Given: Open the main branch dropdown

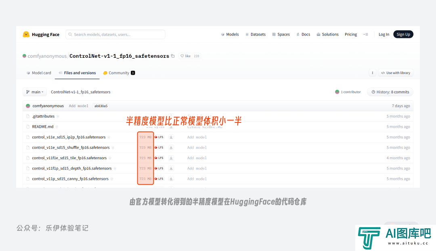Looking at the screenshot, I should tap(35, 92).
